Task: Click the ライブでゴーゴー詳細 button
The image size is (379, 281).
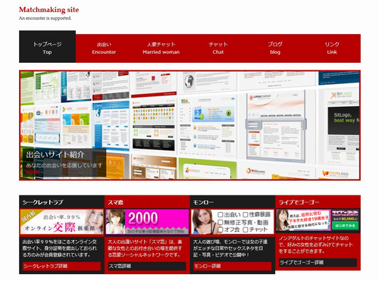Action: [x=318, y=263]
